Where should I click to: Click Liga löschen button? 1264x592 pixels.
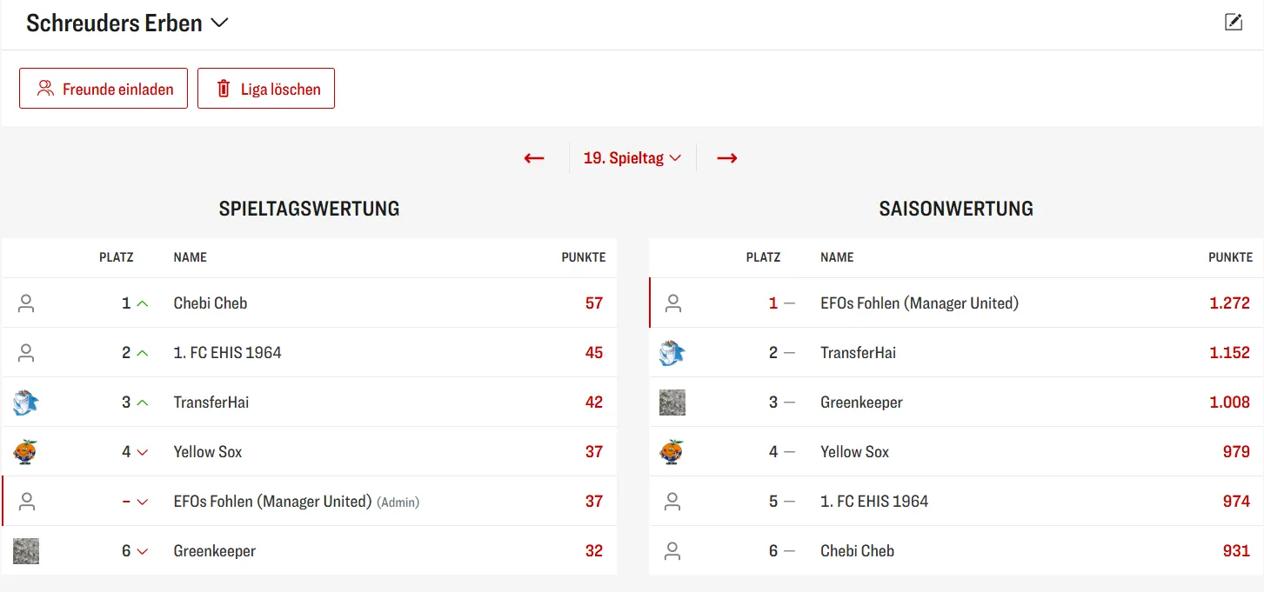pyautogui.click(x=266, y=89)
